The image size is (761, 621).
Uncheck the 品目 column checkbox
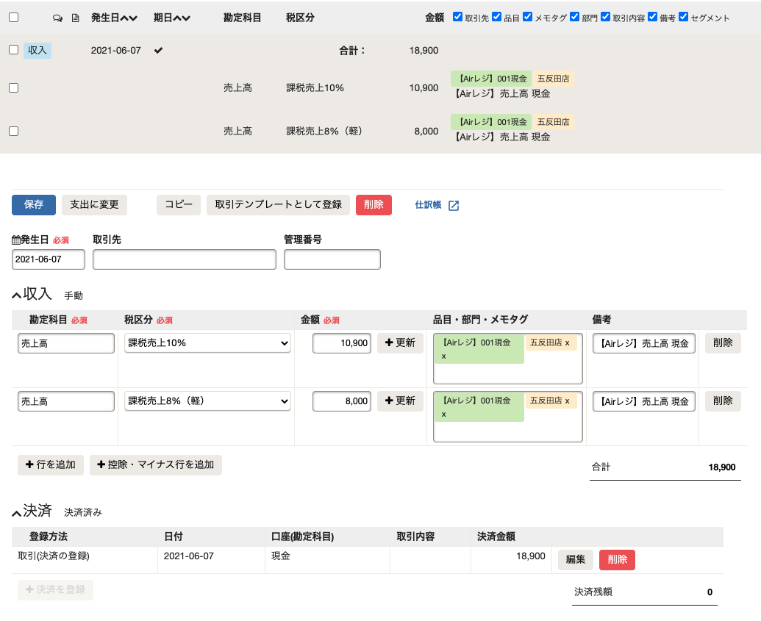(x=496, y=16)
